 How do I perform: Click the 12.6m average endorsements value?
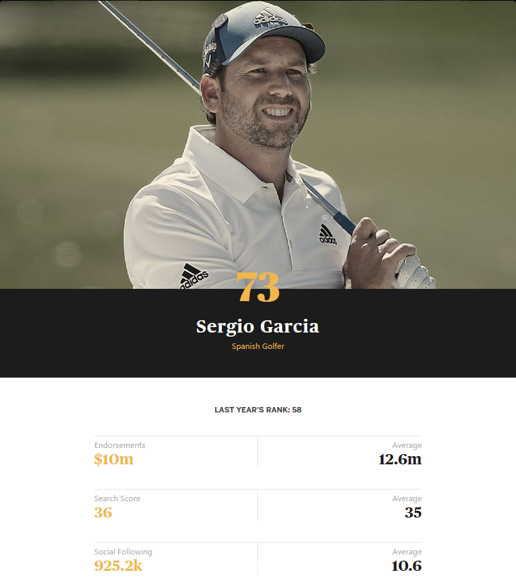400,460
